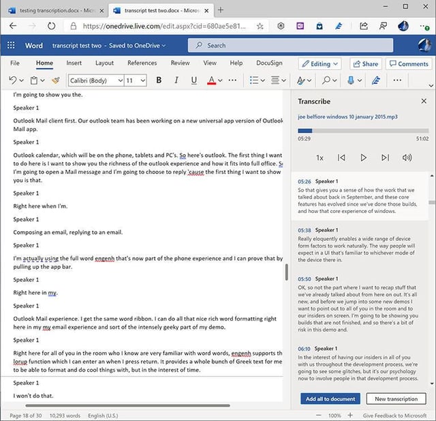Click the Dictate microphone icon
Image resolution: width=436 pixels, height=421 pixels.
[x=351, y=81]
